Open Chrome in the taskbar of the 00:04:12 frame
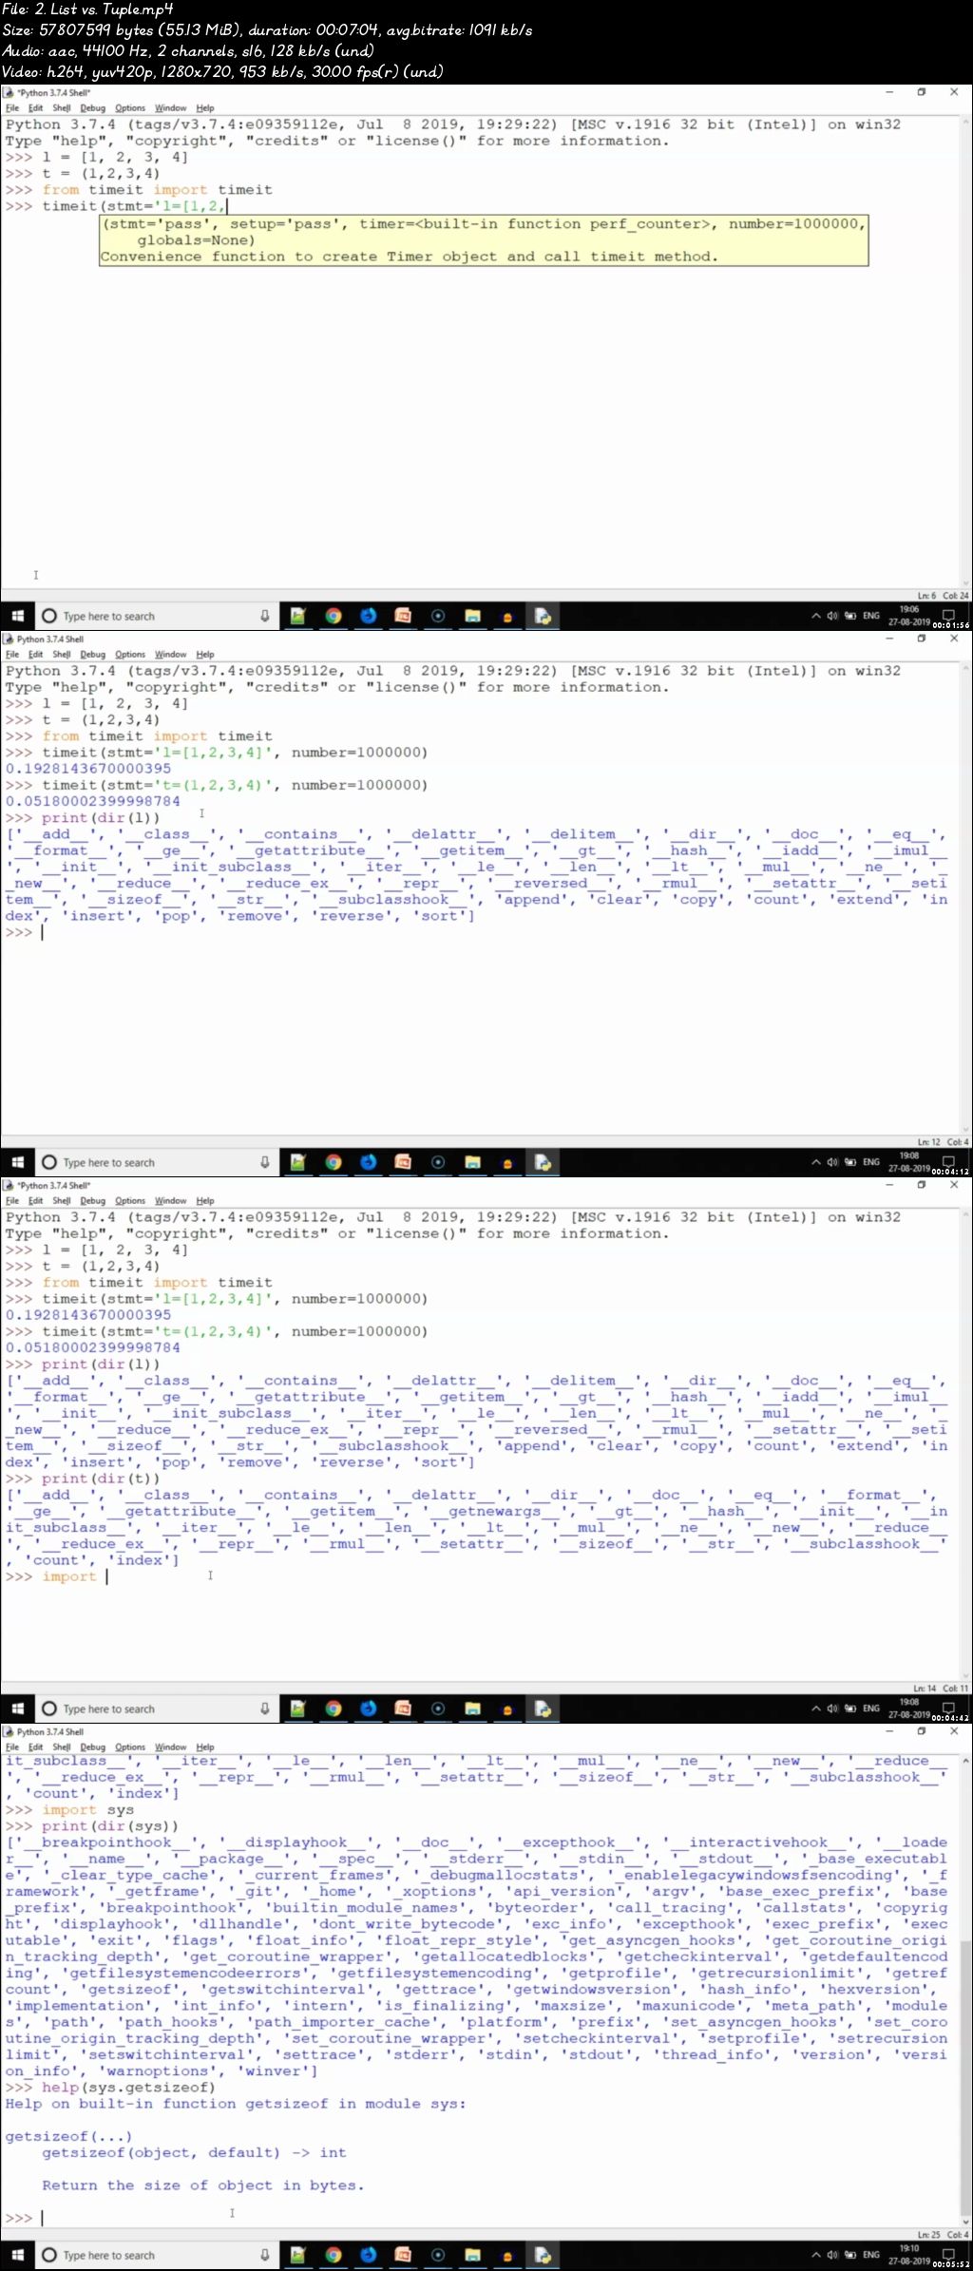The width and height of the screenshot is (973, 2271). pyautogui.click(x=333, y=1162)
